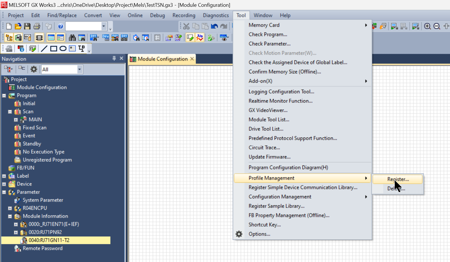Open the Online menu
450x262 pixels.
[135, 15]
